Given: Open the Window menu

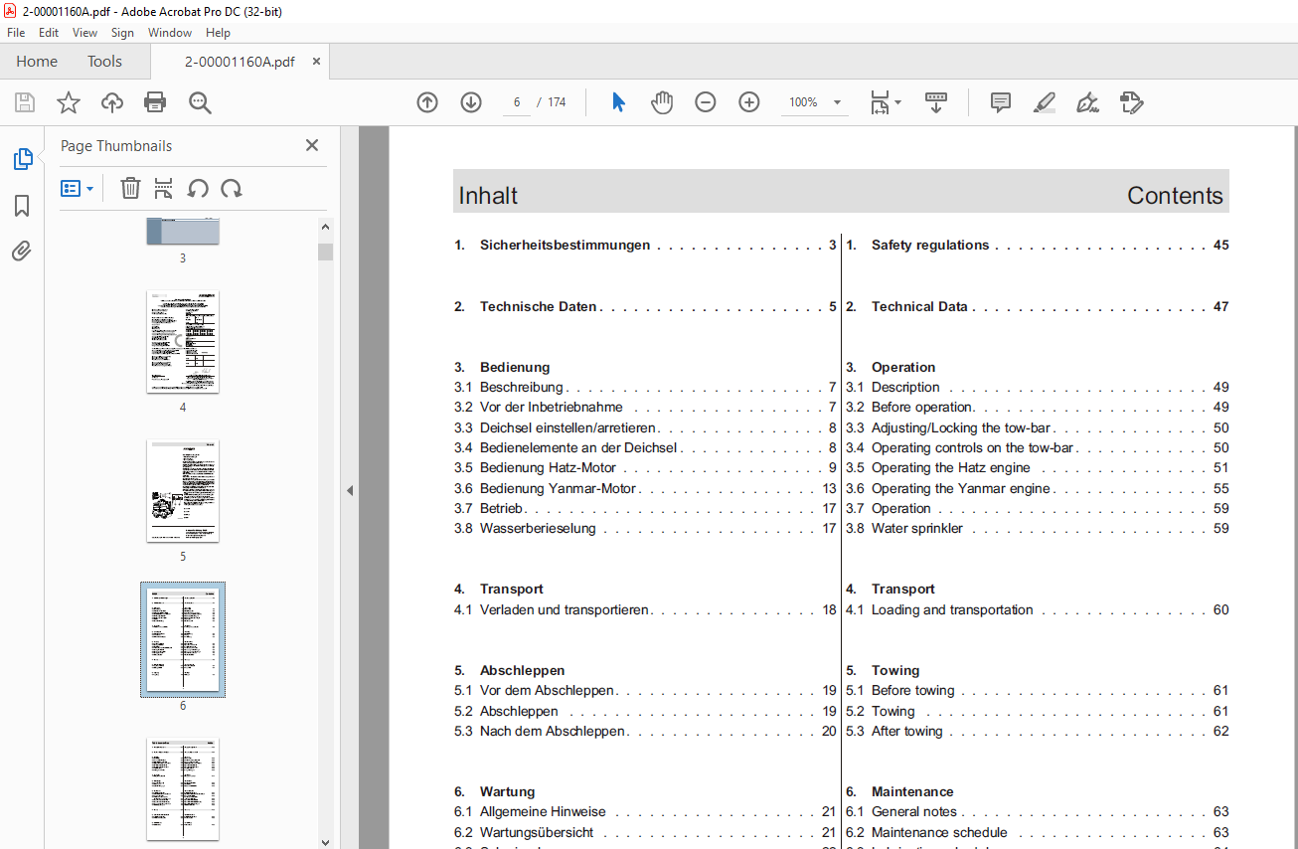Looking at the screenshot, I should click(x=170, y=33).
